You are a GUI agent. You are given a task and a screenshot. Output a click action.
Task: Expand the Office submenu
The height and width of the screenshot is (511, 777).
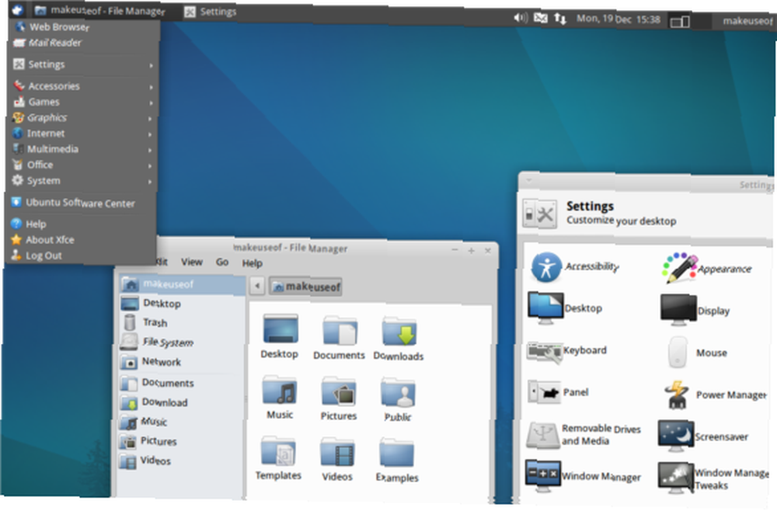(82, 165)
